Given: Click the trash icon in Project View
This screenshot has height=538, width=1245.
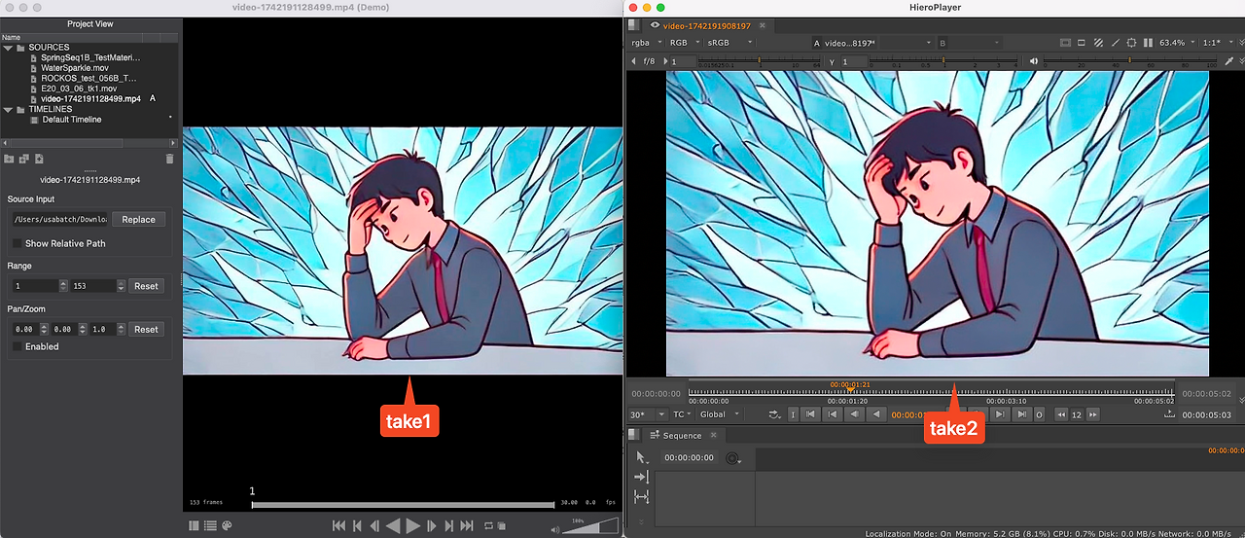Looking at the screenshot, I should [x=169, y=159].
